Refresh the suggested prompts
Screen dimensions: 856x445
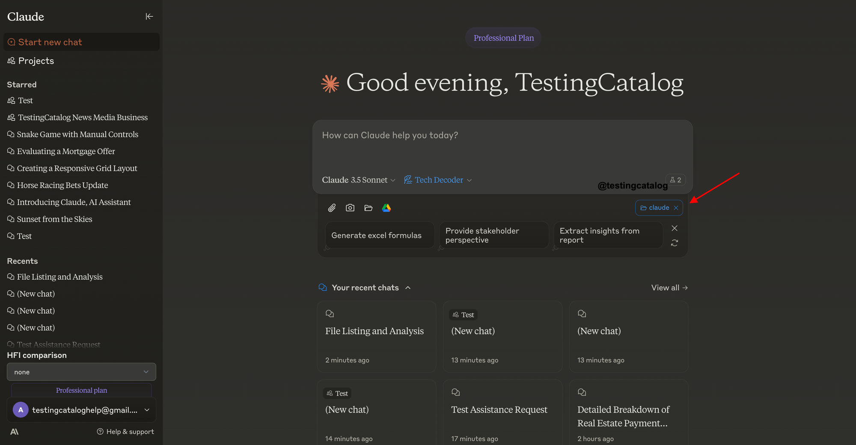click(675, 243)
